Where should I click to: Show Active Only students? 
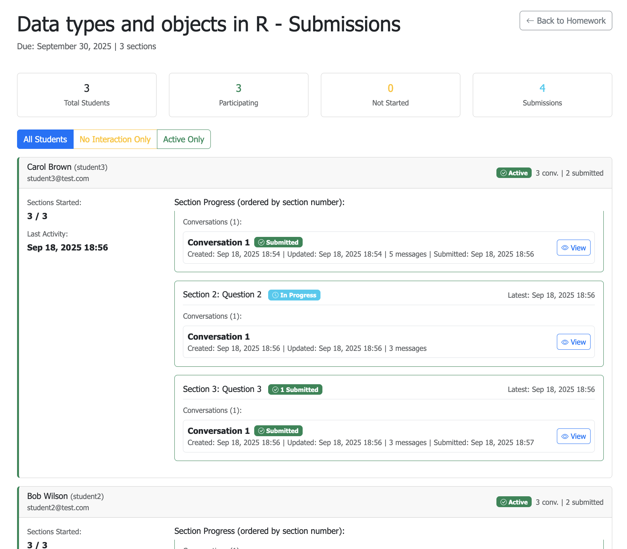(184, 140)
